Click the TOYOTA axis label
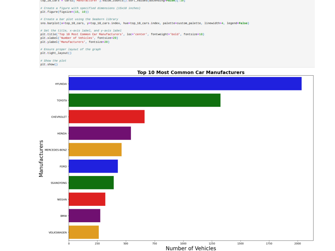 pos(62,100)
